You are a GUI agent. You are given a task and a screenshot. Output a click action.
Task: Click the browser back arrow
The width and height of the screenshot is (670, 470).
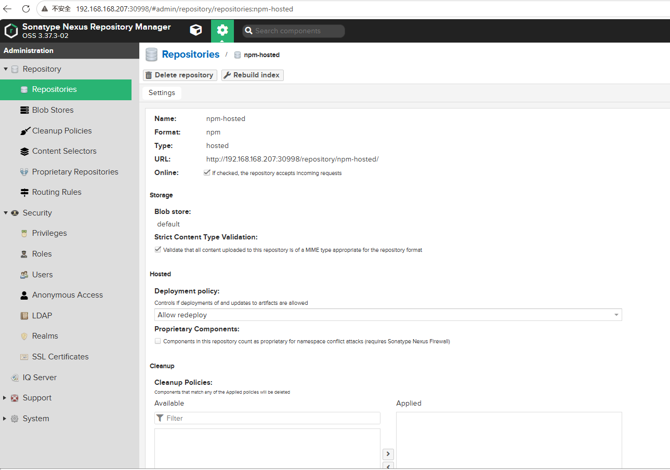pos(7,9)
